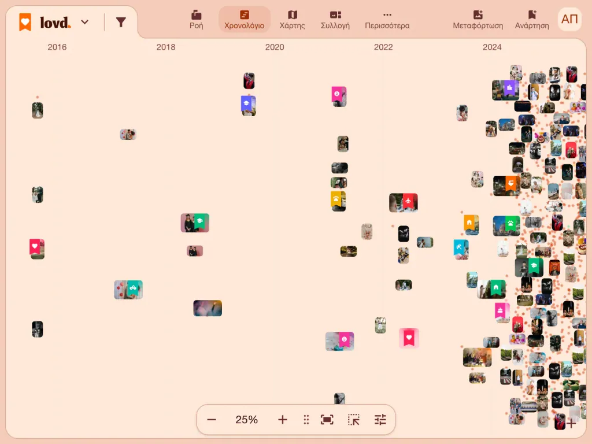Open the Χάρτης map view

tap(292, 20)
